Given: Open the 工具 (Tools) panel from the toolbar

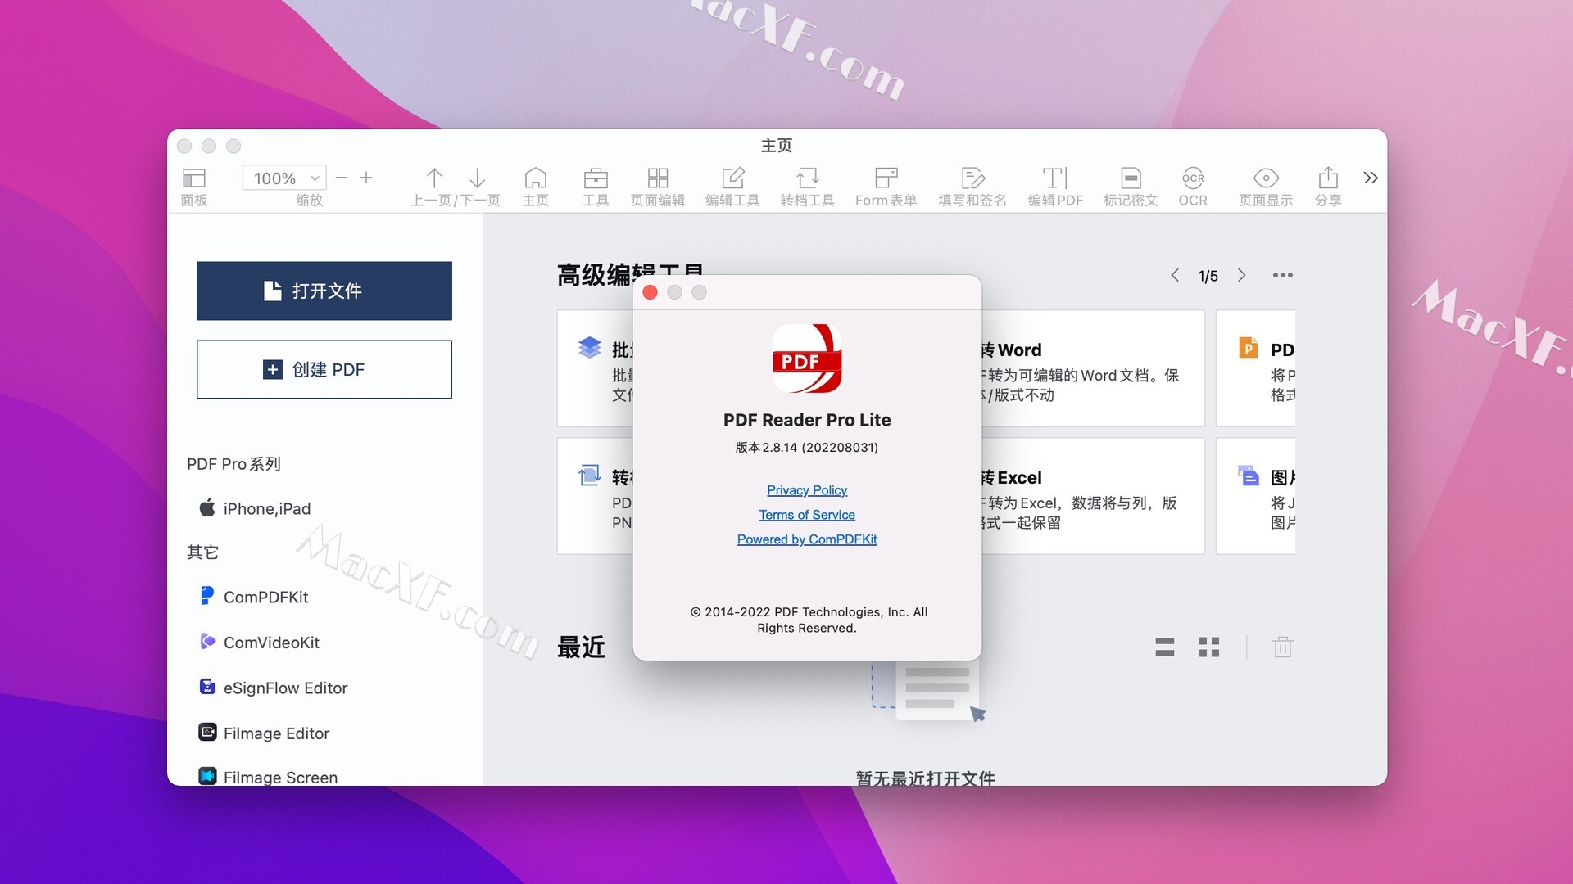Looking at the screenshot, I should coord(596,184).
